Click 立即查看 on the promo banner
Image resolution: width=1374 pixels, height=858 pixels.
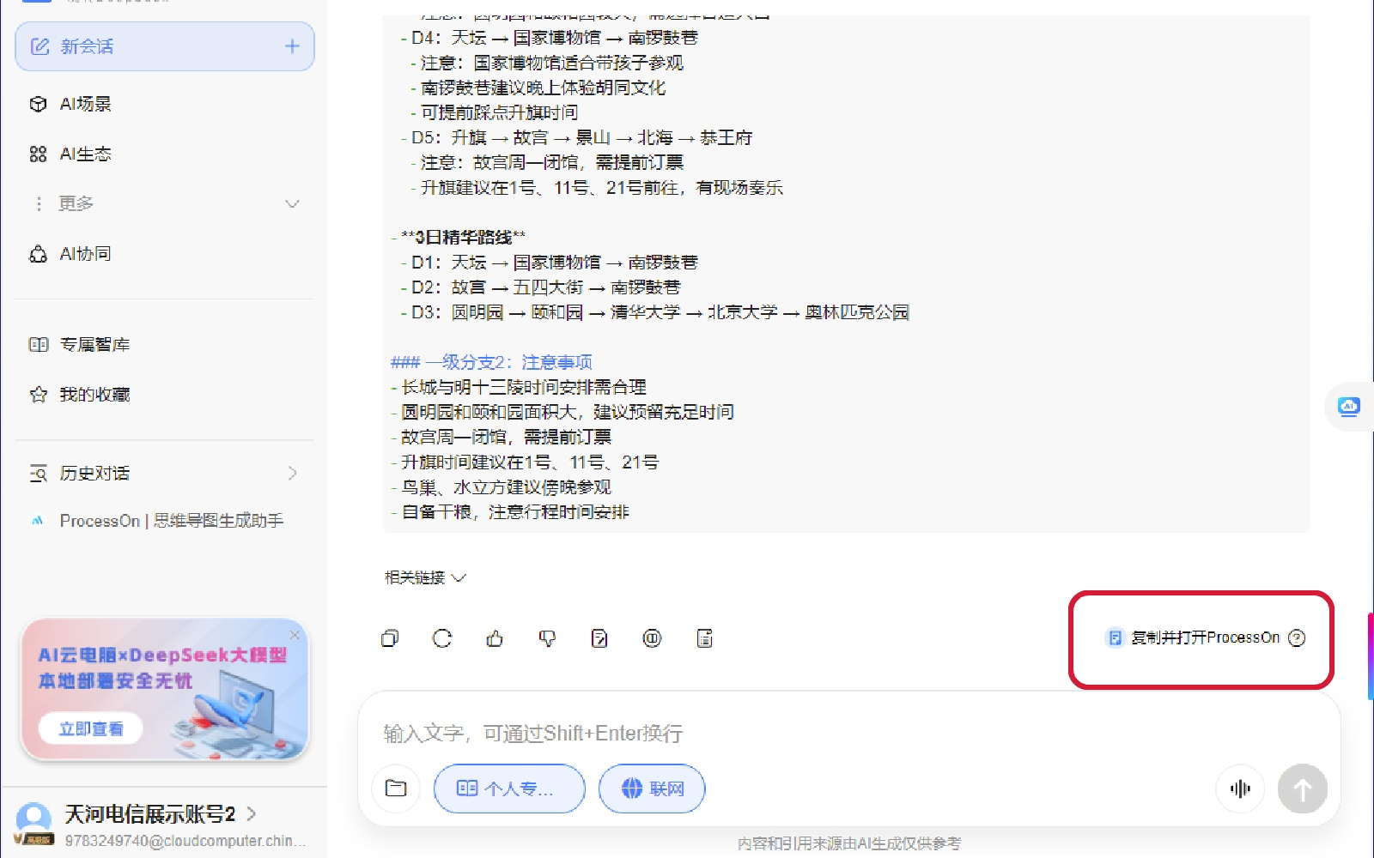point(90,728)
